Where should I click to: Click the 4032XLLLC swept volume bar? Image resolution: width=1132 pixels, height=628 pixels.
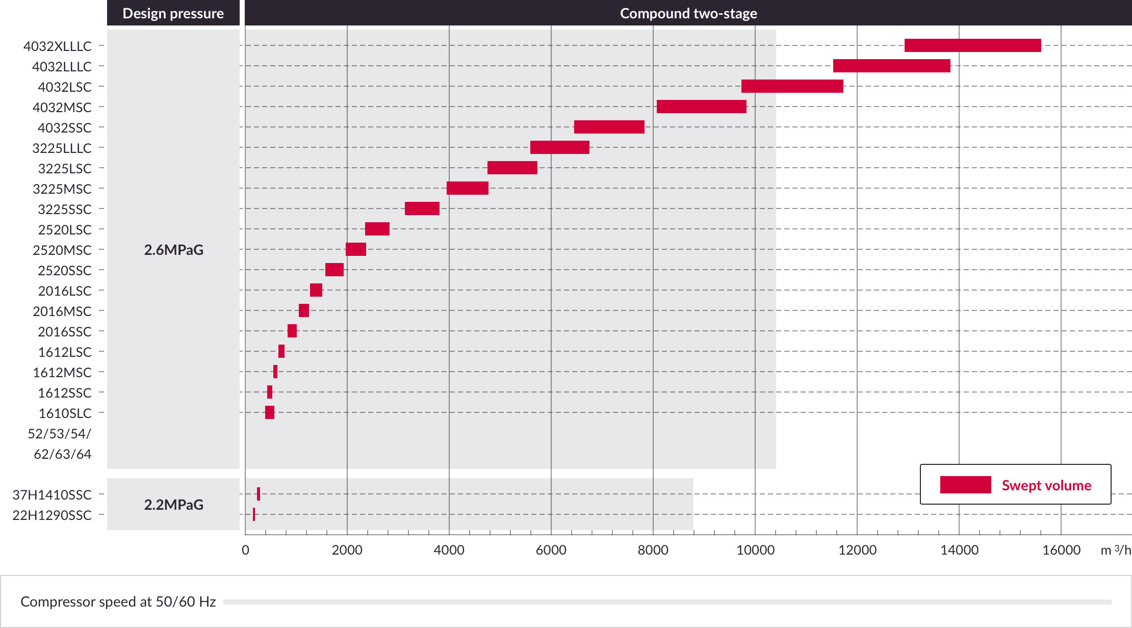point(972,45)
